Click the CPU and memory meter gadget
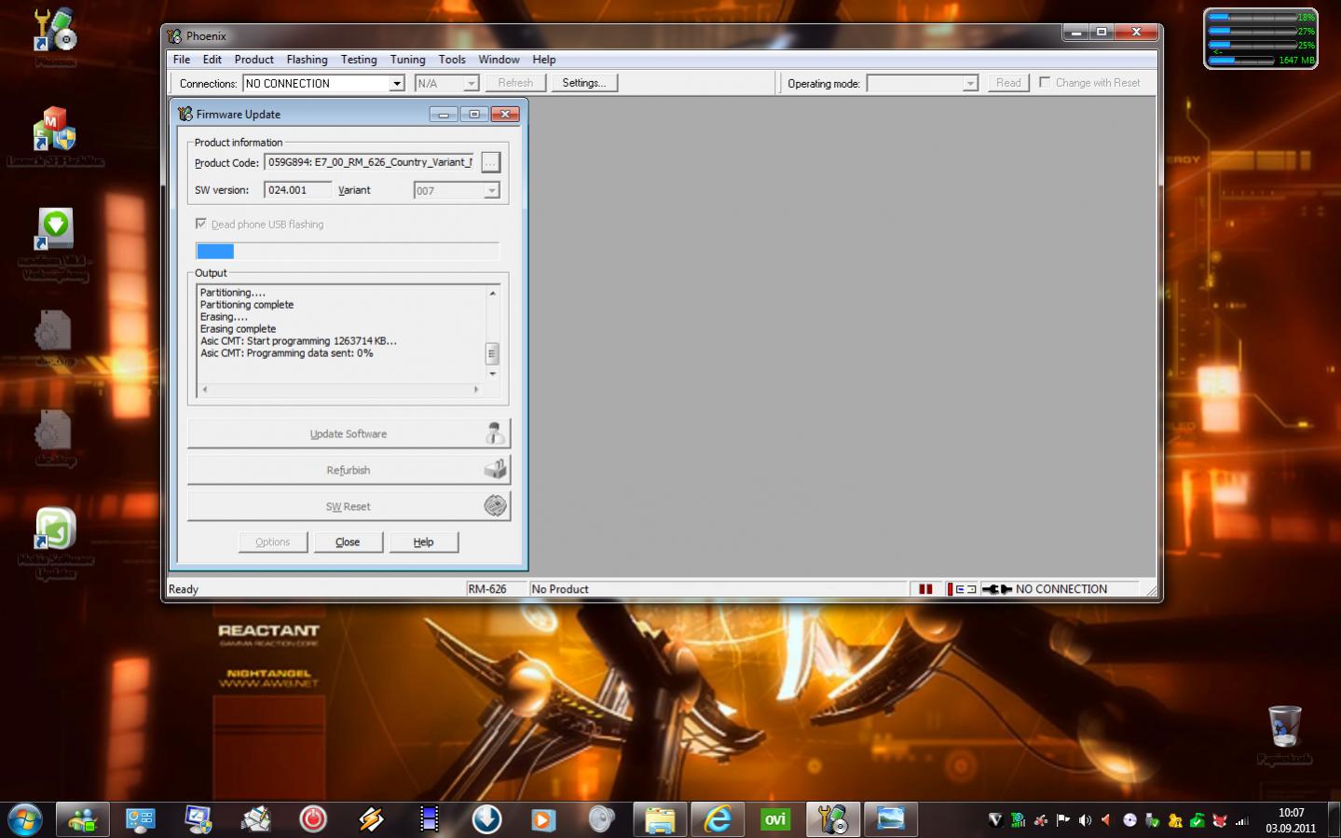Screen dimensions: 1341x838 (1261, 38)
